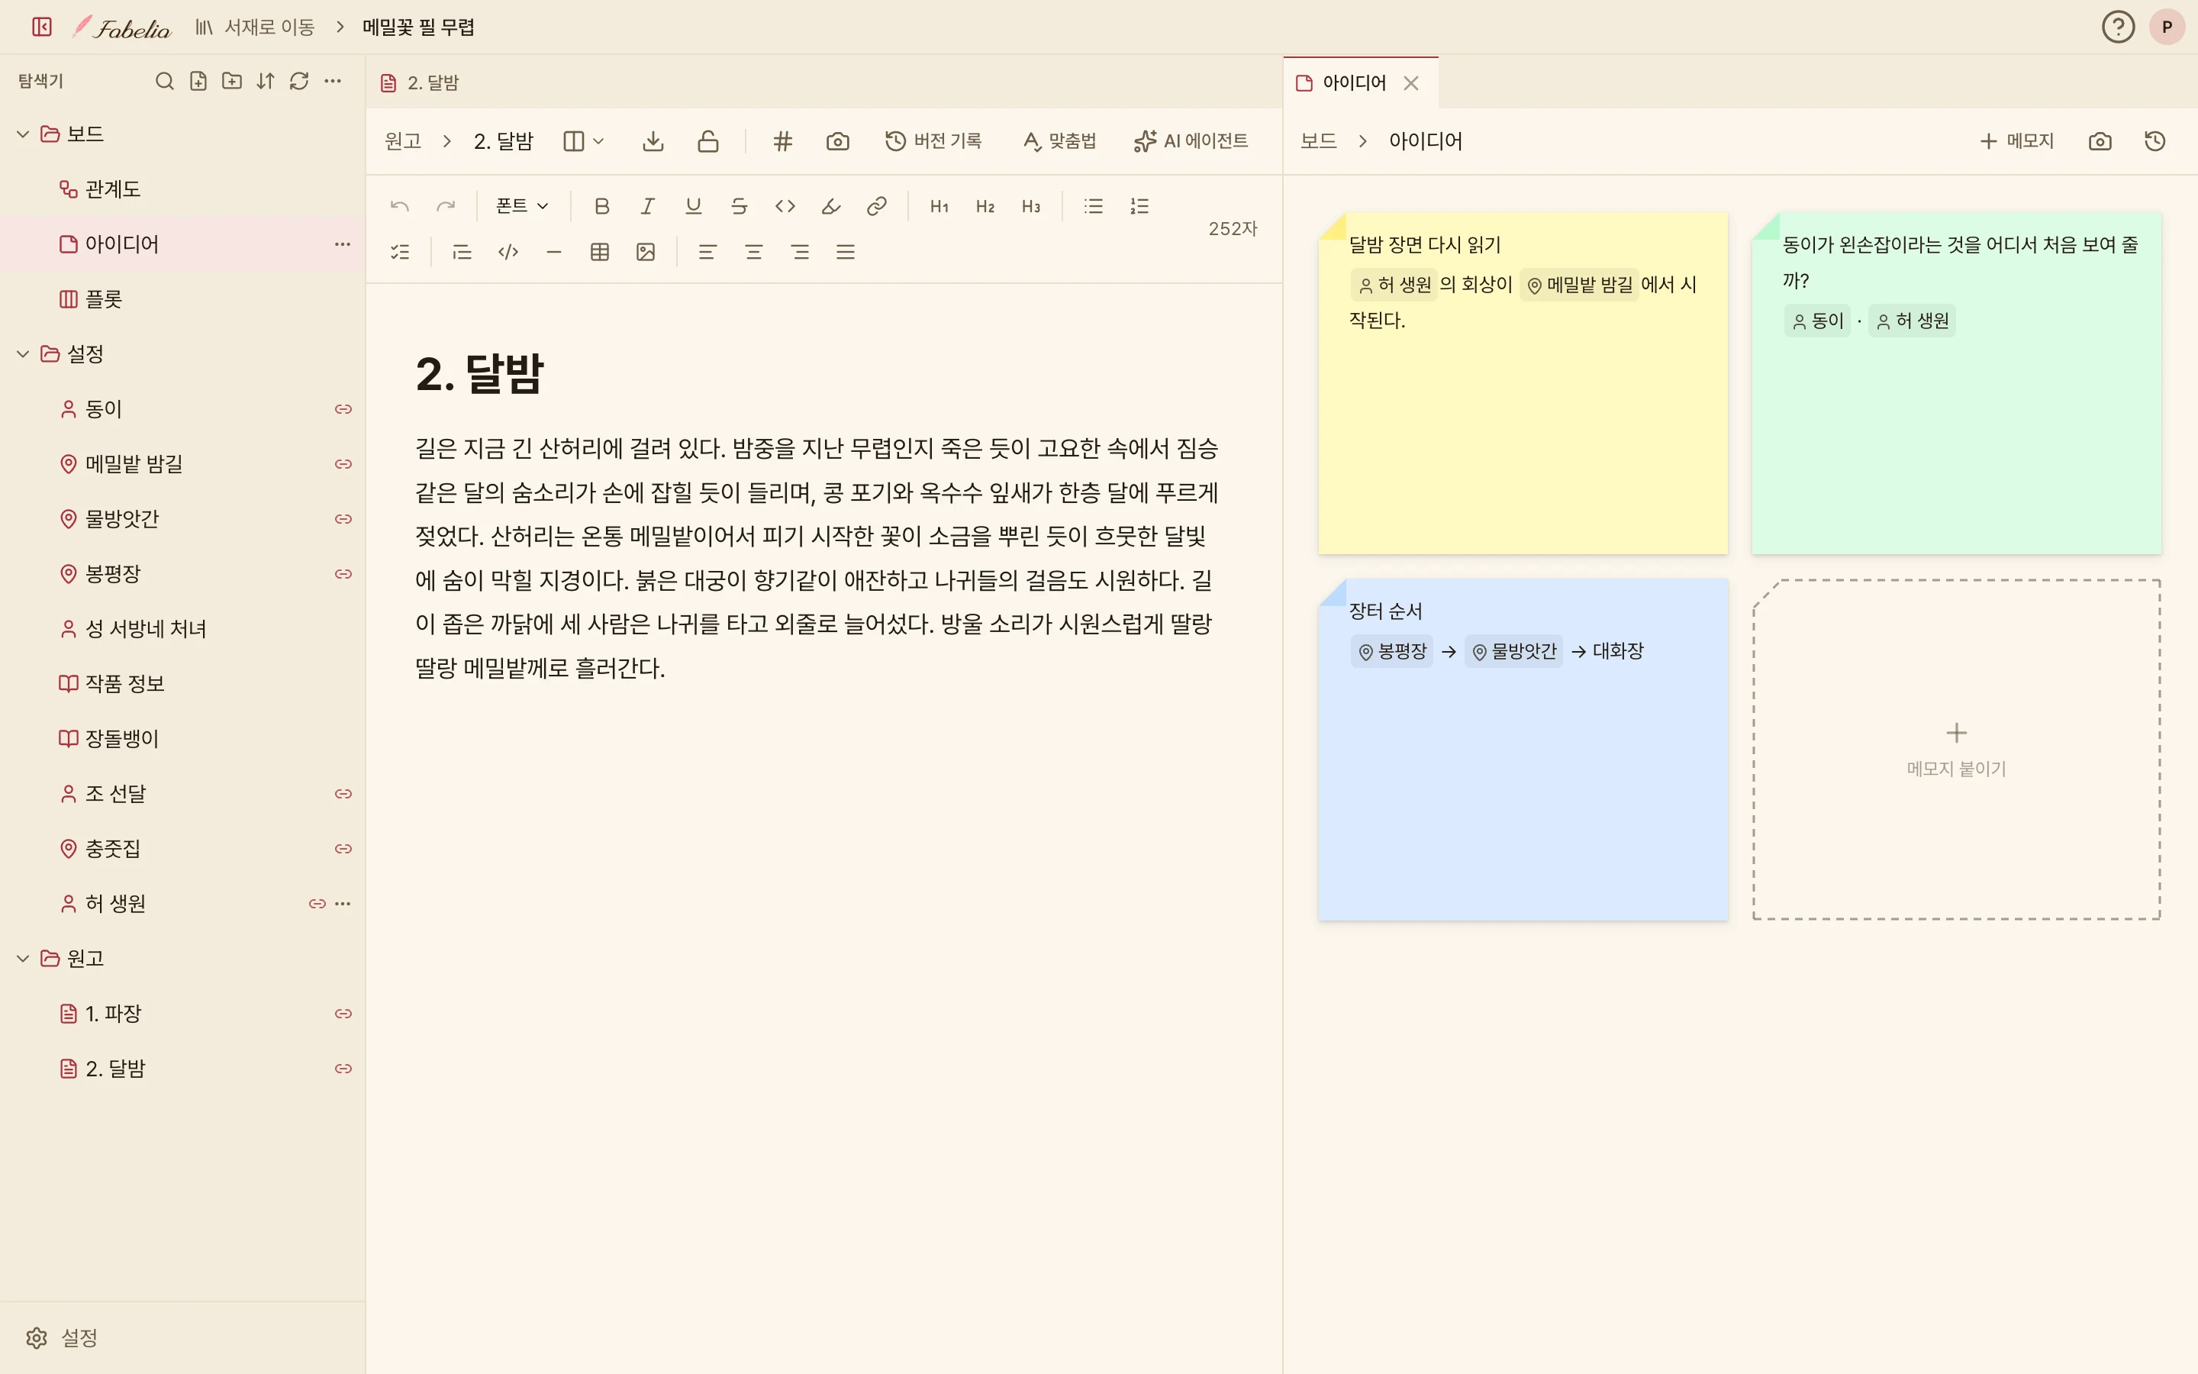The width and height of the screenshot is (2198, 1374).
Task: Open the help question mark icon
Action: click(x=2118, y=27)
